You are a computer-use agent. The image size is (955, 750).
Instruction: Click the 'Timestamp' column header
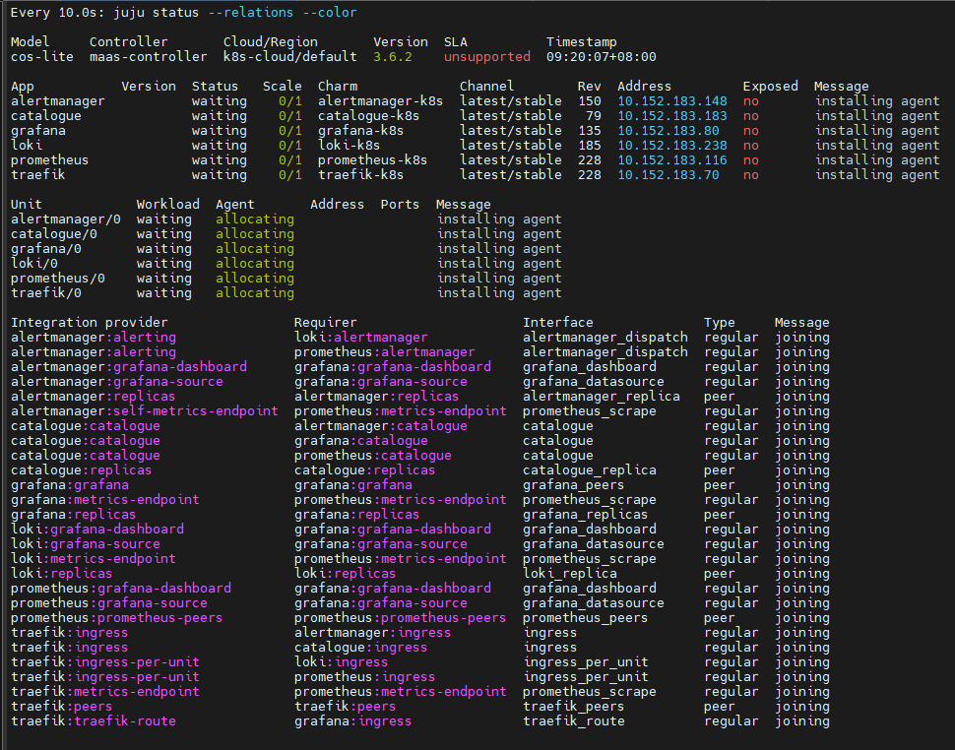click(x=582, y=42)
